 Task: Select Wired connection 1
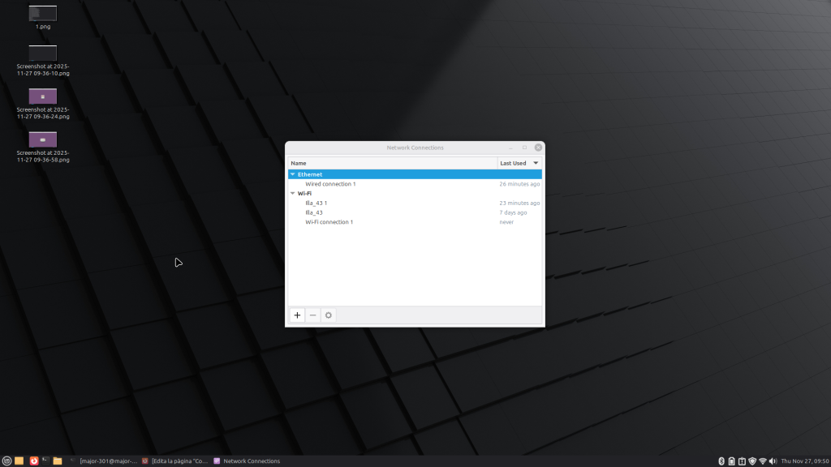(330, 184)
